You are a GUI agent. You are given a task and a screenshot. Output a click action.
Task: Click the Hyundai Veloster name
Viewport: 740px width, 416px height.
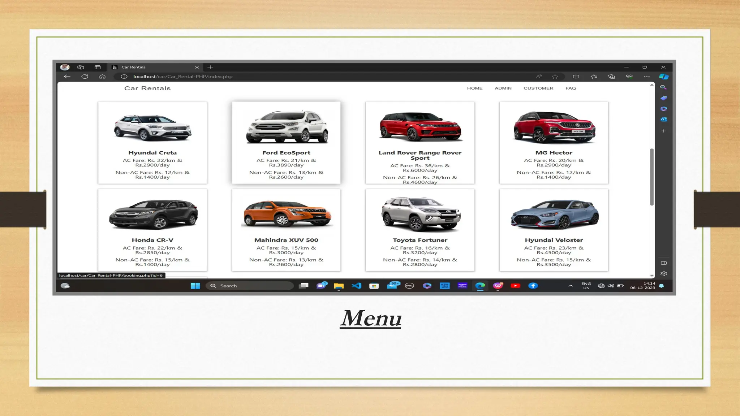point(554,240)
